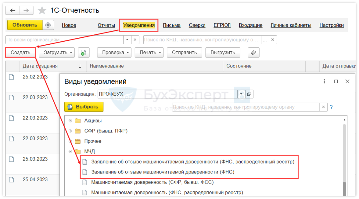Clear the search field in Виды уведомлений
Screen dimensions: 359x199
coord(323,107)
